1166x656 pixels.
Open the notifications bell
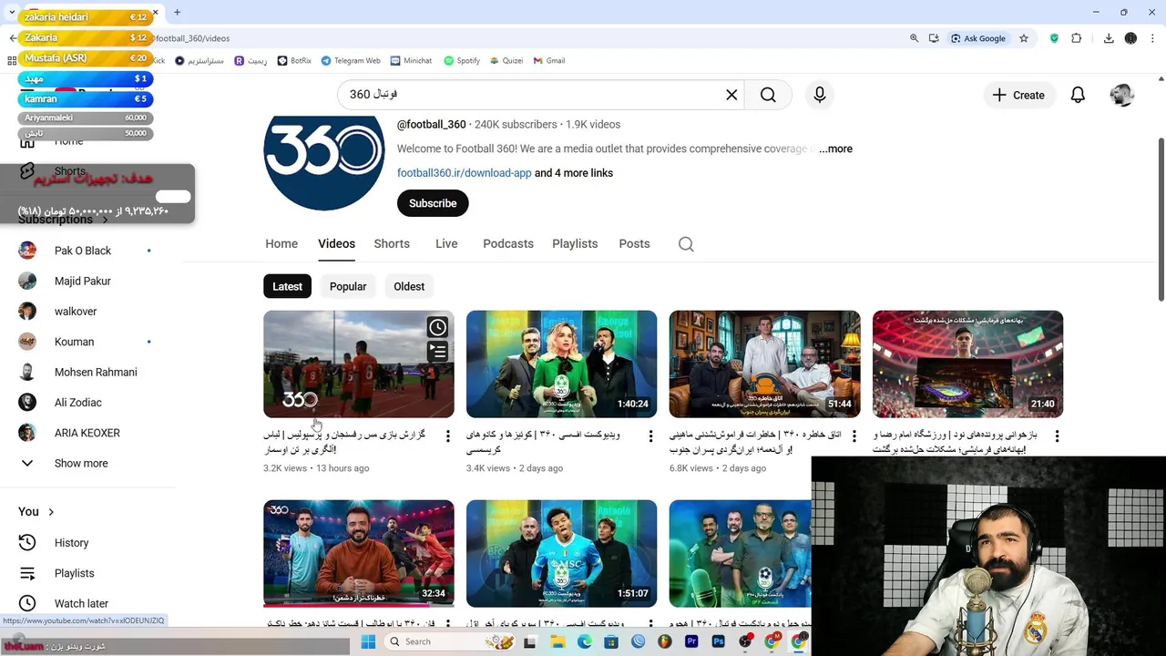pyautogui.click(x=1078, y=95)
